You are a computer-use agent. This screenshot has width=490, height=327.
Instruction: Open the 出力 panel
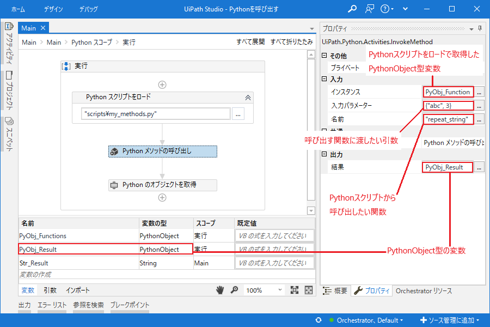point(24,305)
